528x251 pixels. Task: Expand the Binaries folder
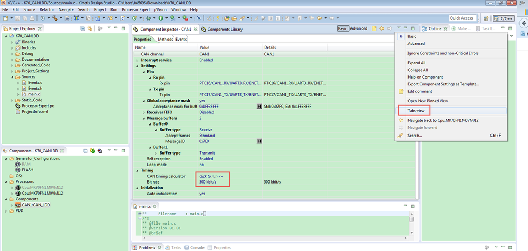click(12, 42)
